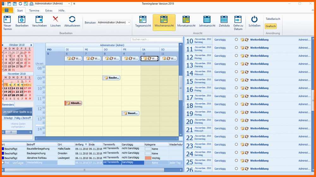
Task: Open the Hilfe ribbon tab
Action: click(x=62, y=10)
